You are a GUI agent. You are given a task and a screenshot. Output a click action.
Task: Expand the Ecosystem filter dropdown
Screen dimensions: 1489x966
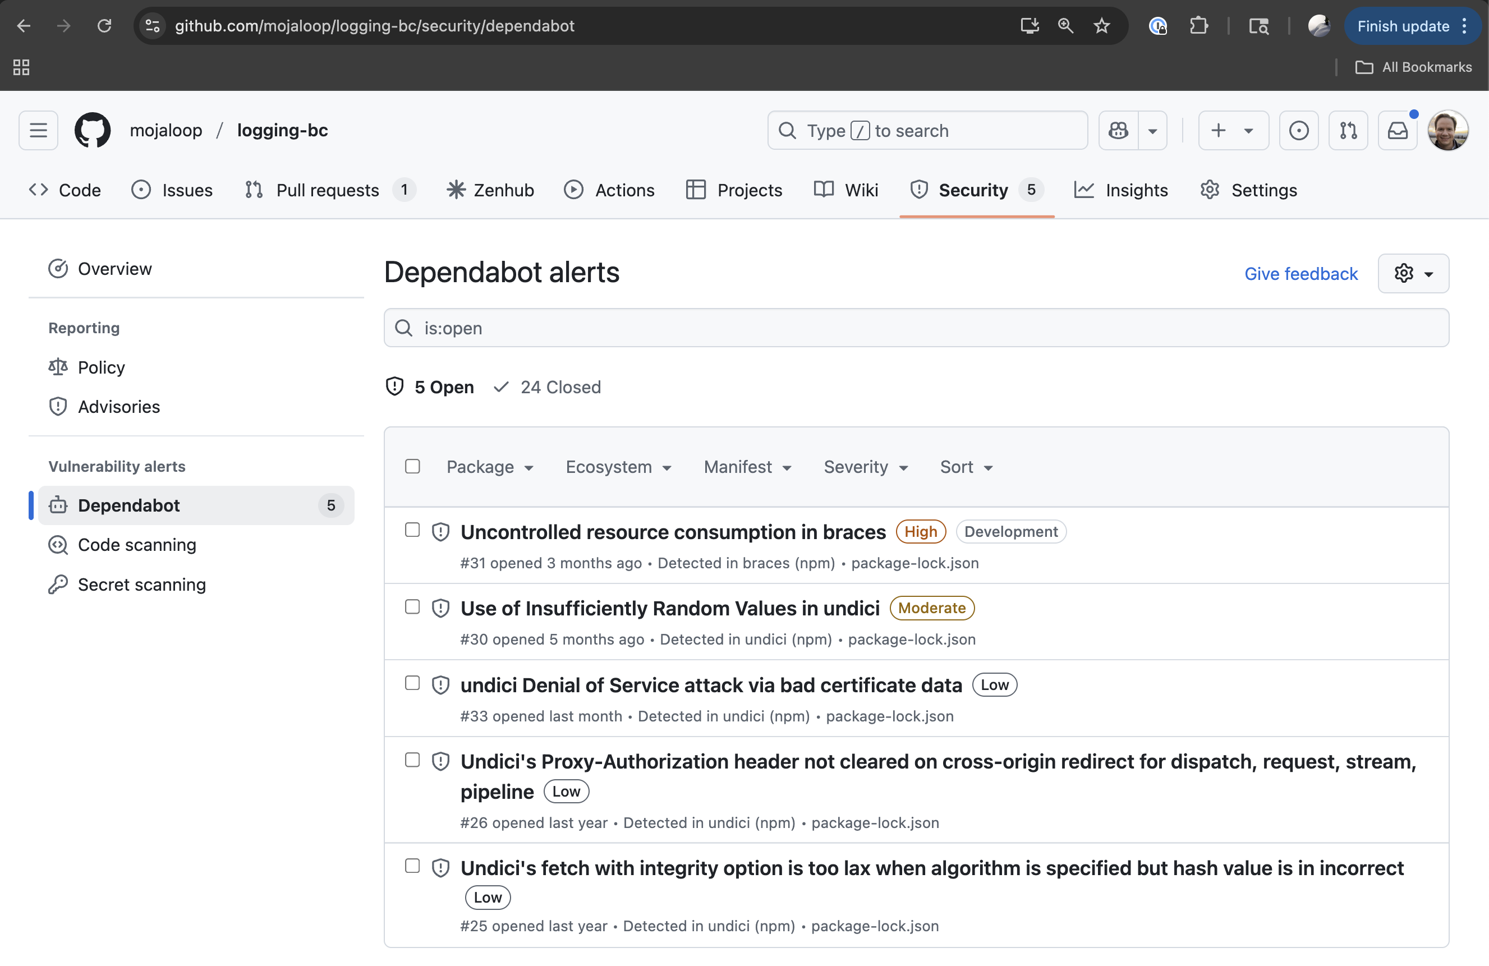pyautogui.click(x=618, y=467)
